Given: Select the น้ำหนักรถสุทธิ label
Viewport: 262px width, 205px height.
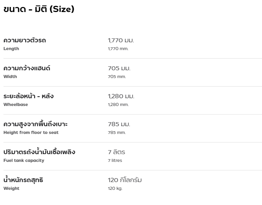Looking at the screenshot, I should click(23, 180).
